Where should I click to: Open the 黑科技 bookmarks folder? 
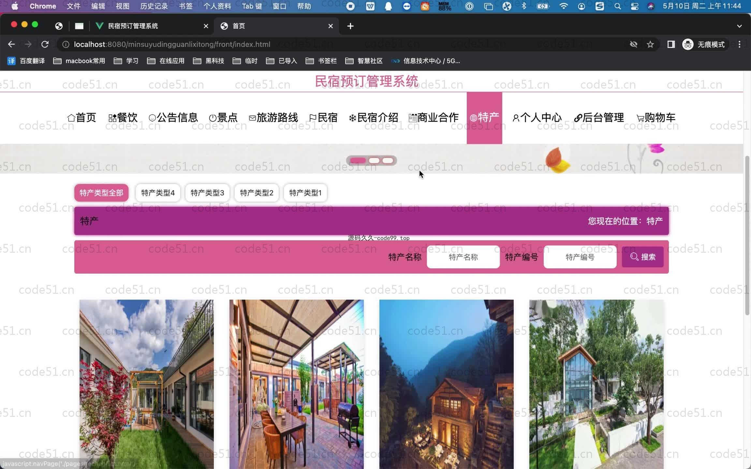(x=209, y=61)
